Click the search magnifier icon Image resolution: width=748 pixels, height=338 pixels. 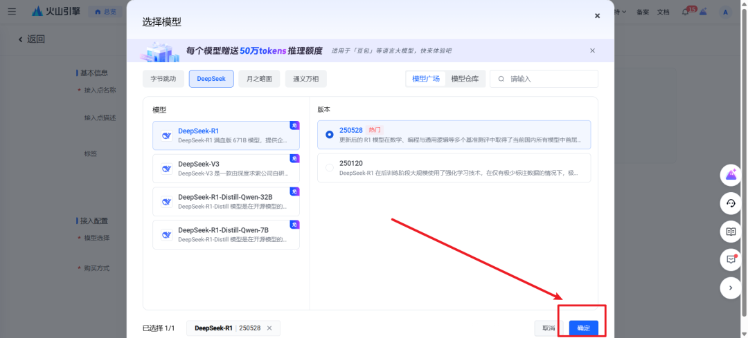(501, 79)
